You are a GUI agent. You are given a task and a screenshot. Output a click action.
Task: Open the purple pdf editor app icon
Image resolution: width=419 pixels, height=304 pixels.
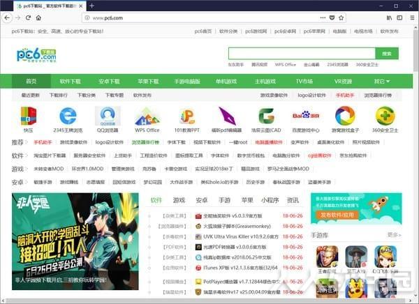pos(227,116)
